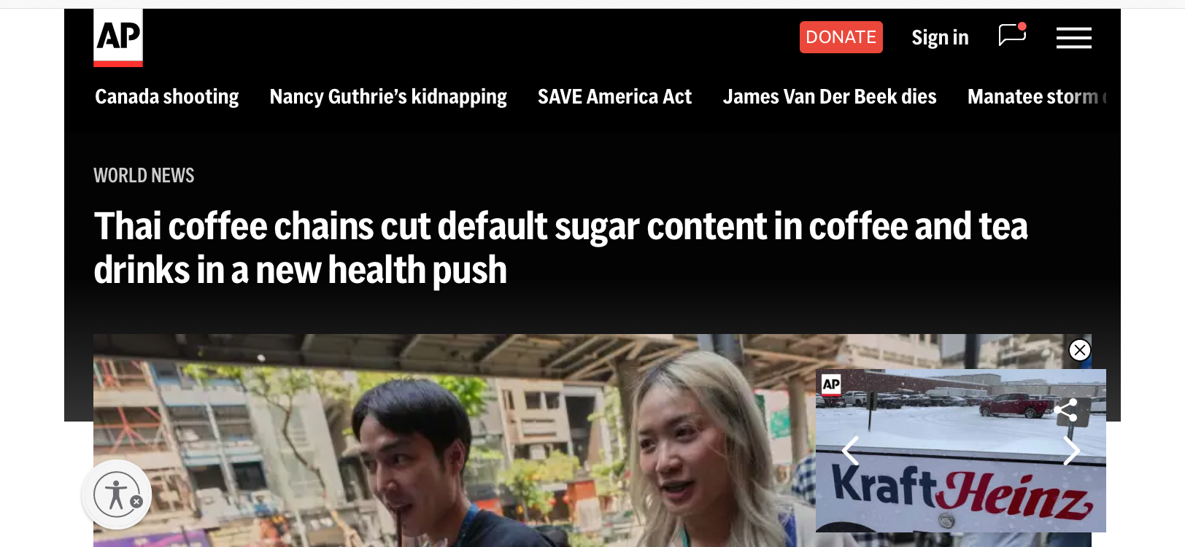The width and height of the screenshot is (1185, 547).
Task: Open the Manatee storm topic link
Action: 1037,97
